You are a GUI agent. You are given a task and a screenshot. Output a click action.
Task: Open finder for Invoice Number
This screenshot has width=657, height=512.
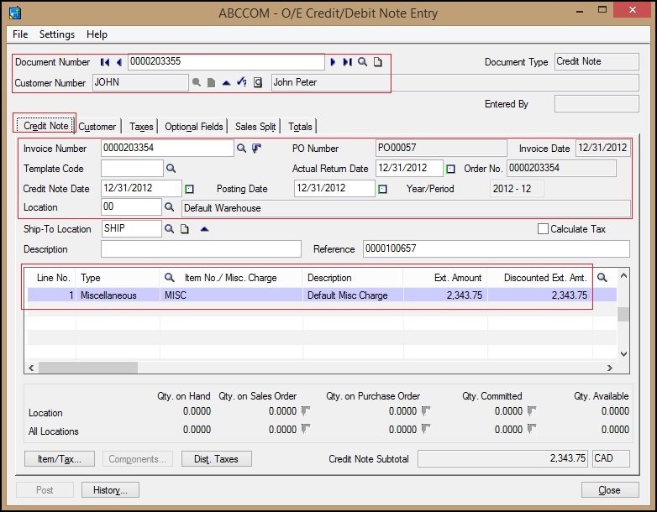click(x=241, y=149)
